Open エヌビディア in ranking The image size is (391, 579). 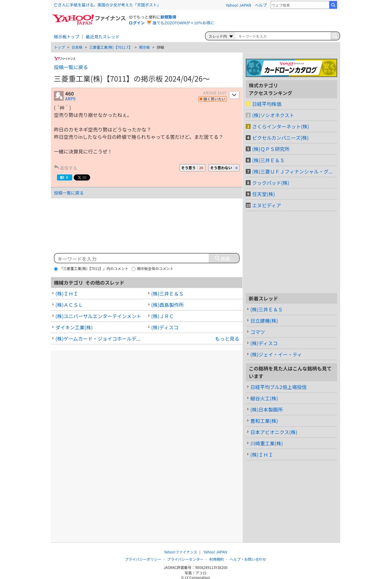pos(266,205)
